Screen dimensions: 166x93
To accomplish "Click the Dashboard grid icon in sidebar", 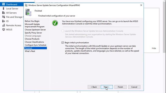I will point(3,4).
